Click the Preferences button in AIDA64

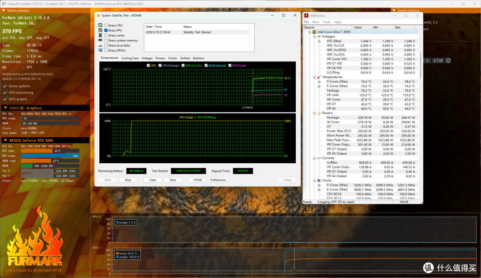[218, 180]
